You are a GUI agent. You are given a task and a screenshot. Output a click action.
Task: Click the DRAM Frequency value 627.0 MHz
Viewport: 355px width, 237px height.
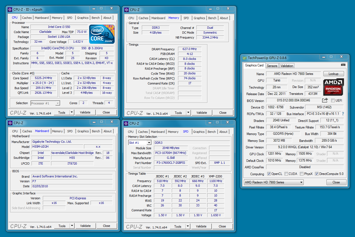pyautogui.click(x=190, y=49)
